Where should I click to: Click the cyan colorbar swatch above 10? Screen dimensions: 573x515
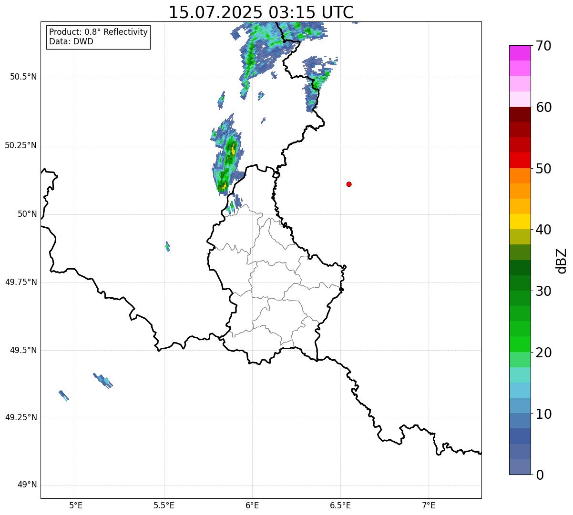pyautogui.click(x=520, y=390)
